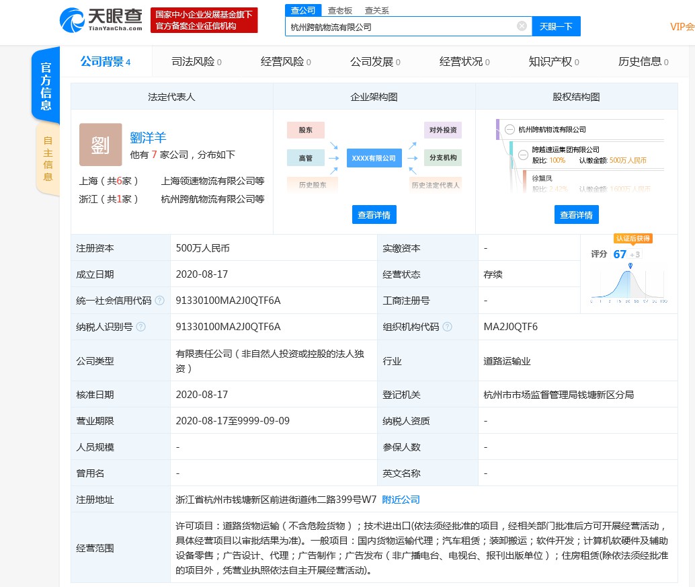
Task: Click 跨越速运集团有限公司 shareholder name
Action: point(565,150)
